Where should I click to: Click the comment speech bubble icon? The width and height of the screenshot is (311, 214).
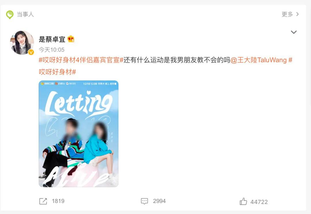click(x=144, y=201)
